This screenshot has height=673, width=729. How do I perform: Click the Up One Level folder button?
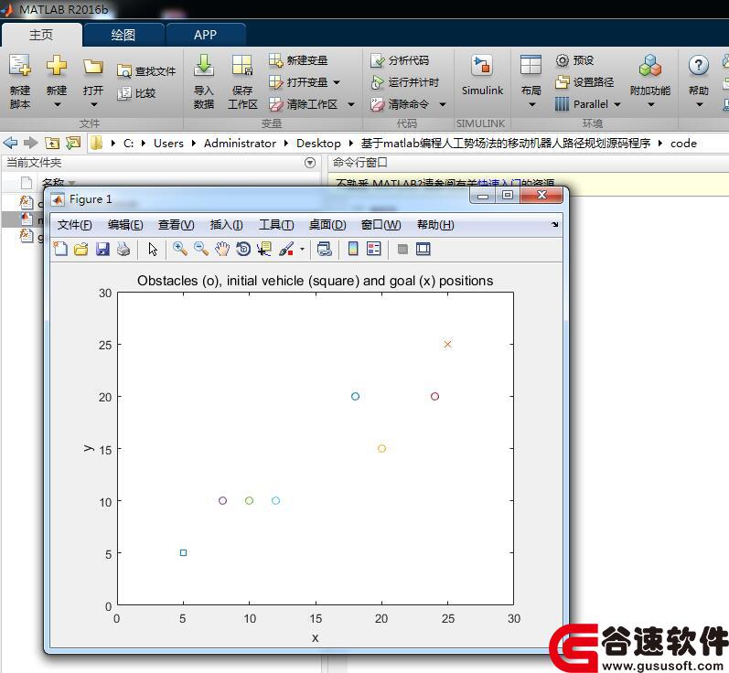[52, 144]
